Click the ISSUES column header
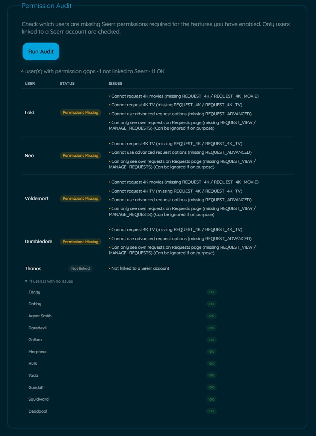316x436 pixels. click(x=116, y=83)
